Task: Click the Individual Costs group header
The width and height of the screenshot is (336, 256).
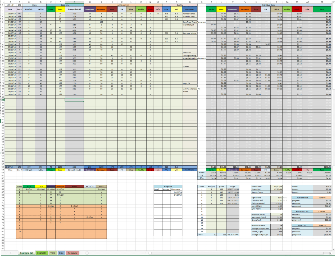Action: pos(269,5)
